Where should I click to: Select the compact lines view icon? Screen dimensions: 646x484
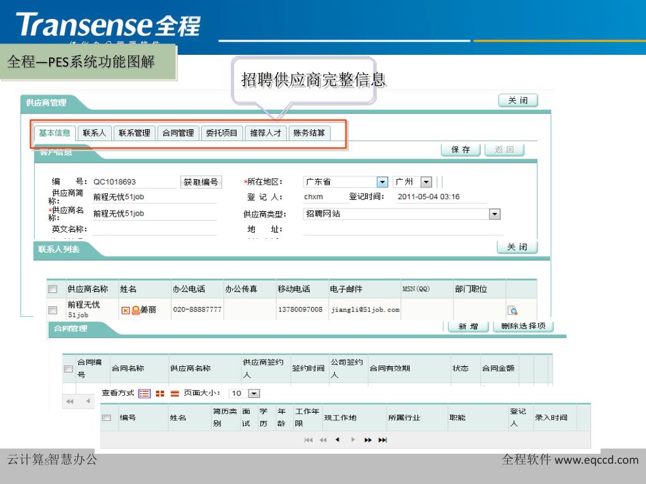[x=175, y=393]
